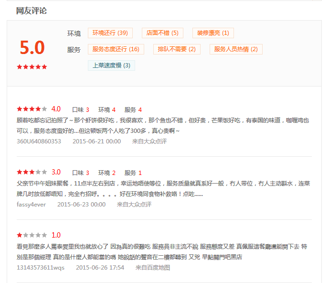Click 来自大众点评 under the fassy4ever review
This screenshot has height=283, width=329.
(134, 205)
